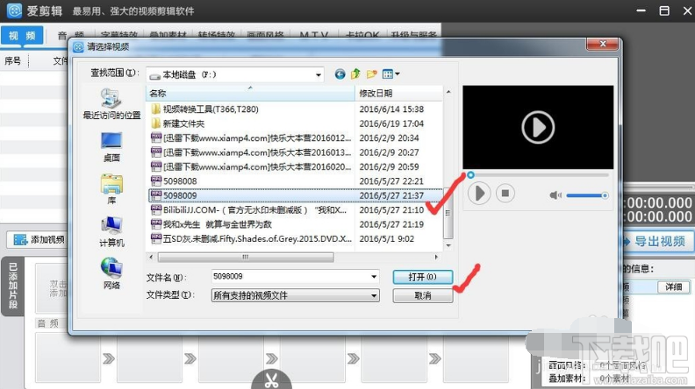Click the 详细 button in info panel
This screenshot has width=695, height=389.
pos(673,286)
